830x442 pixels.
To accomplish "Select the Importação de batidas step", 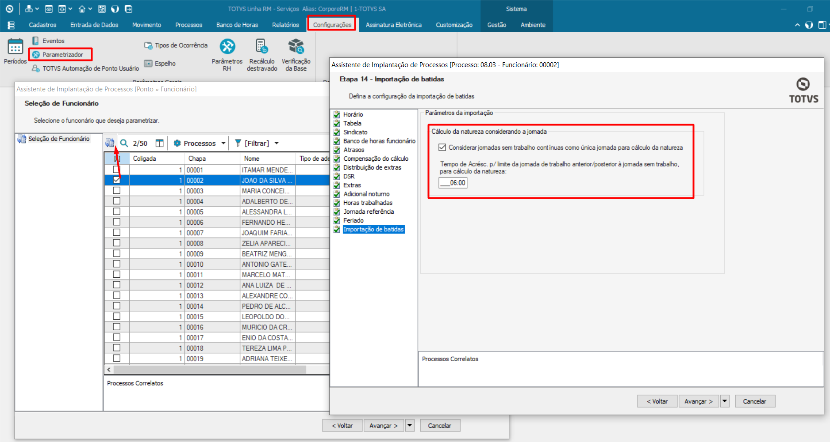I will [x=373, y=229].
